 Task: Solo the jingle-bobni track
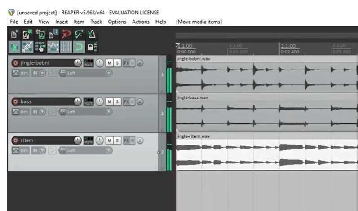(x=117, y=63)
